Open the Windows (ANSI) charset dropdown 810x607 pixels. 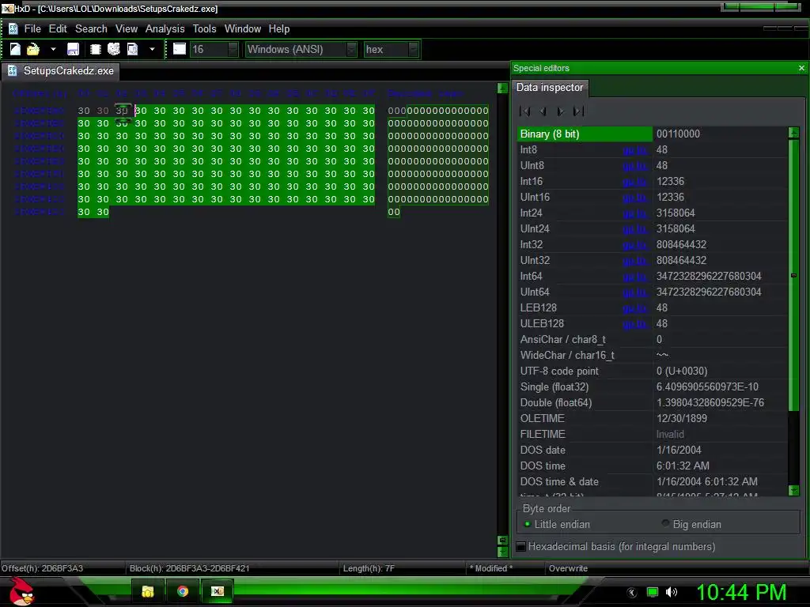pyautogui.click(x=351, y=49)
